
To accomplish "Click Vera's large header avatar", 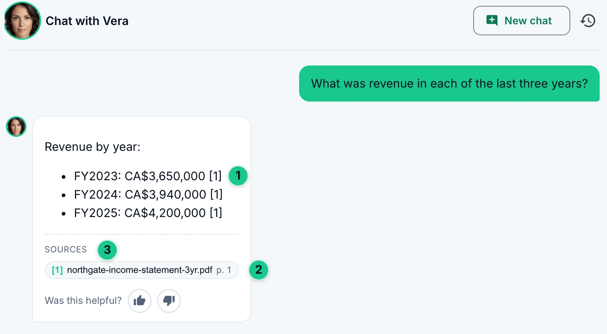I will pos(22,21).
